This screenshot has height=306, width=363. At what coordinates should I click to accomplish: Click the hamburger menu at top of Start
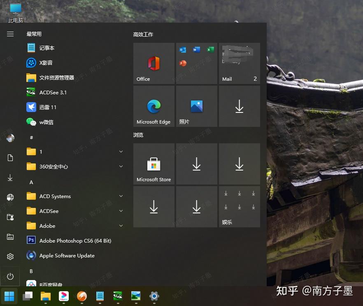(x=10, y=34)
